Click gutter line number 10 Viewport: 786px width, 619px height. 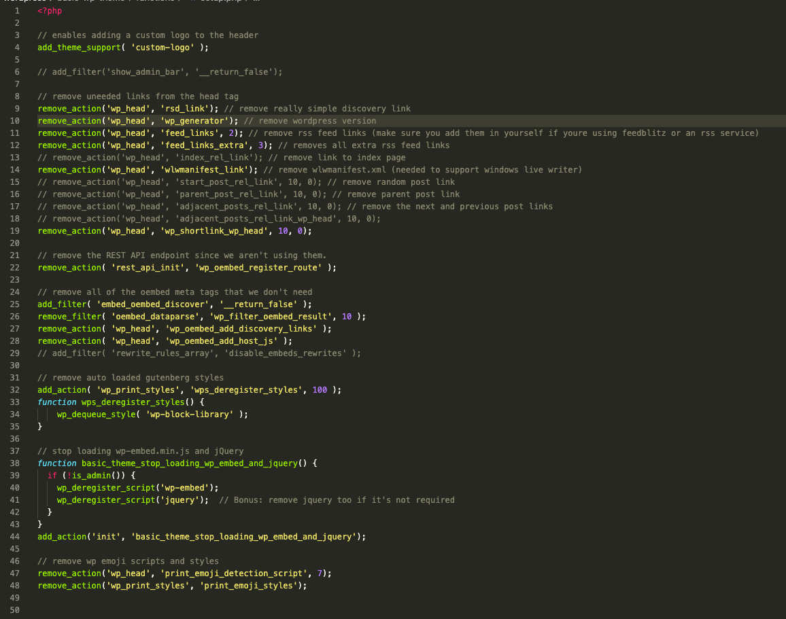15,121
